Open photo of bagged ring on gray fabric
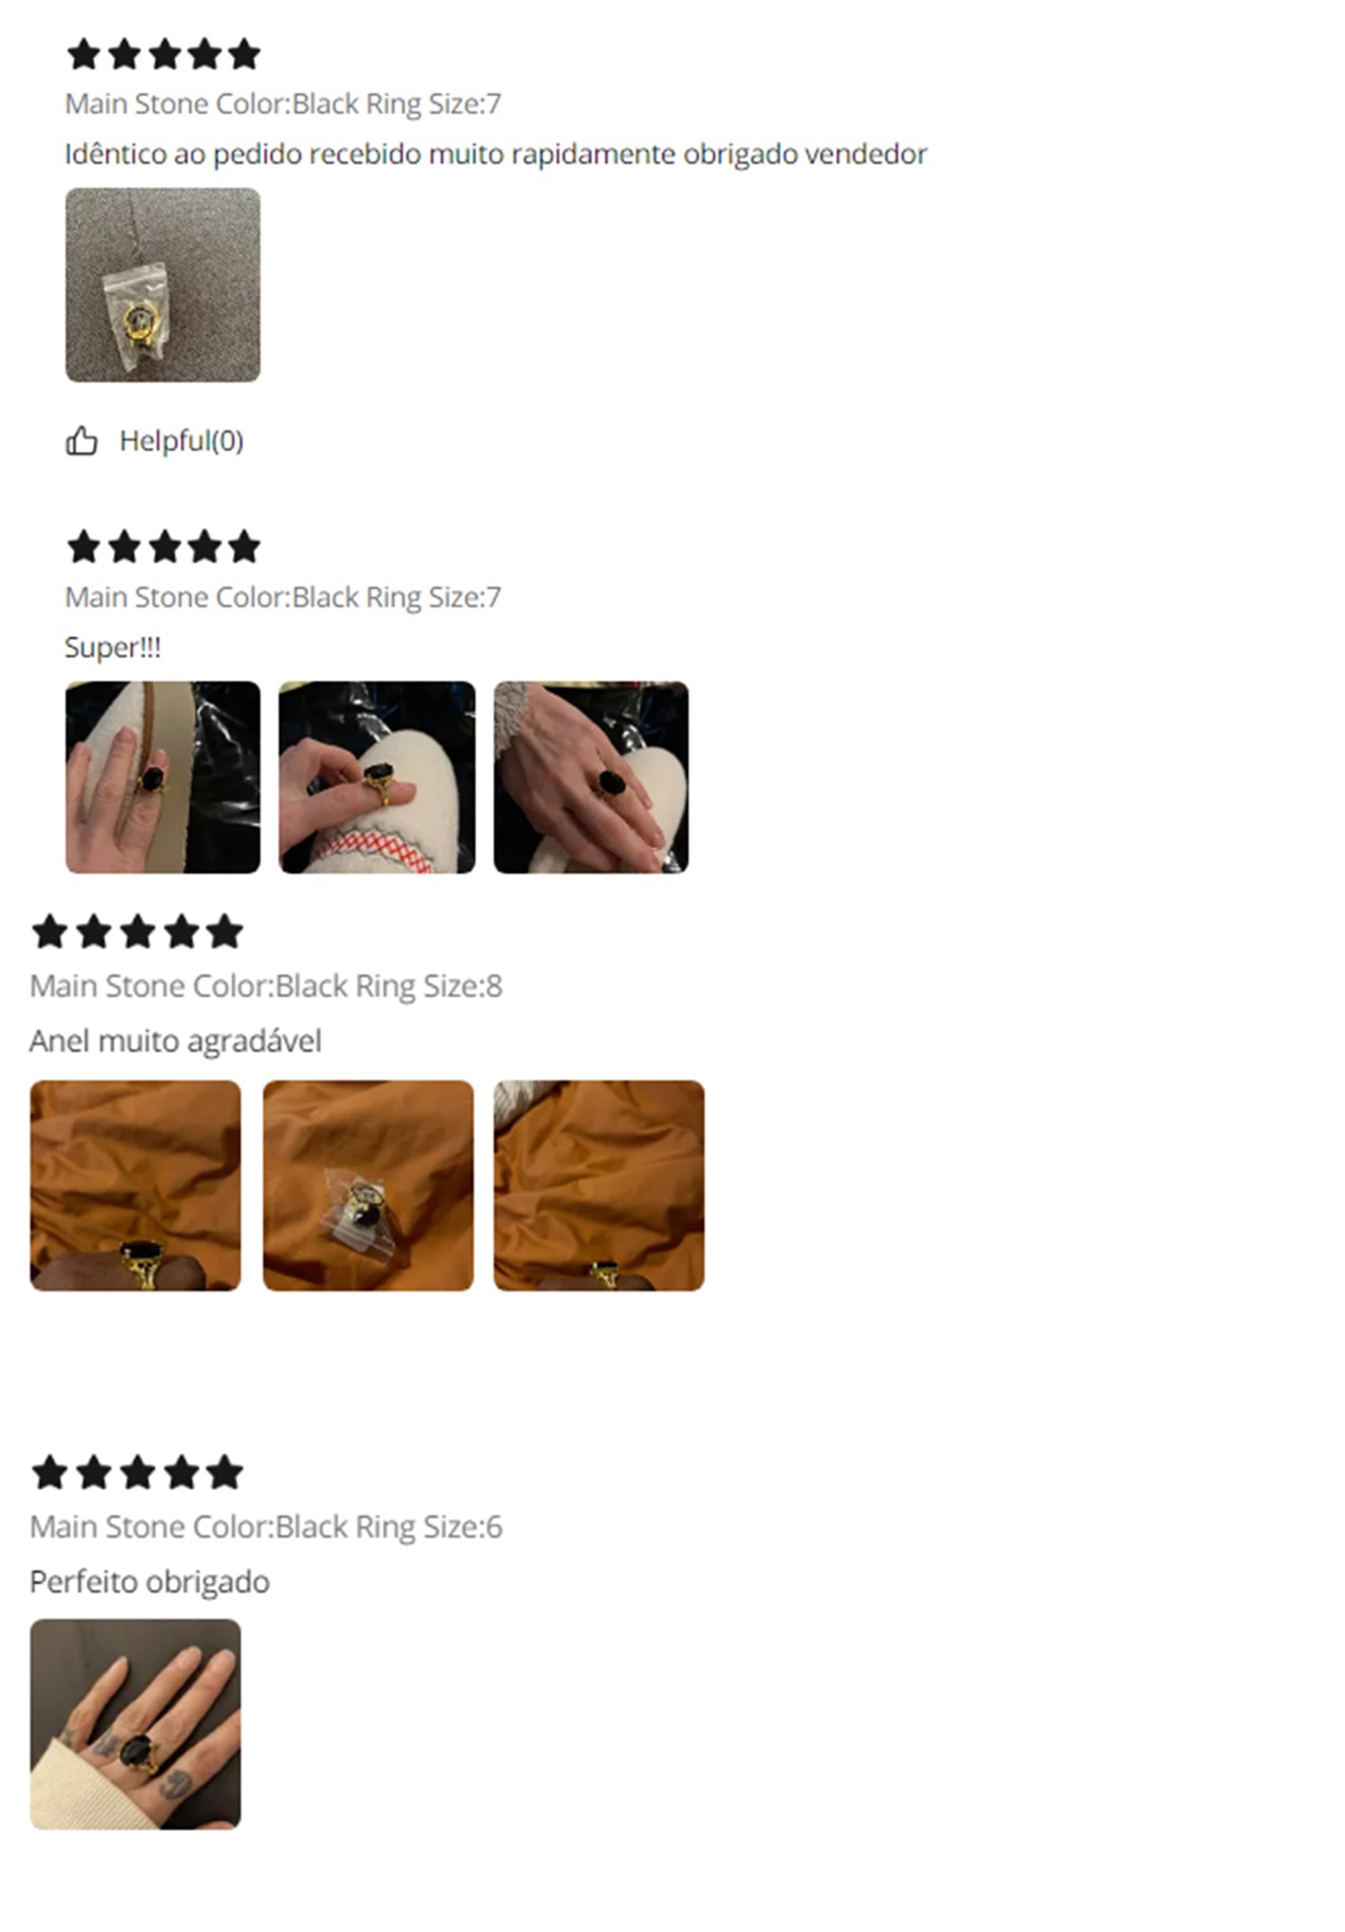This screenshot has width=1345, height=1932. pyautogui.click(x=163, y=284)
